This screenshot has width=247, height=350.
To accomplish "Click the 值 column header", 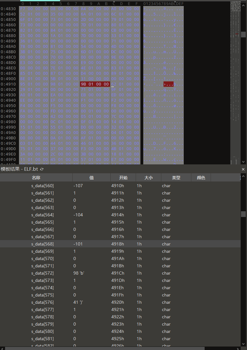I will pos(91,178).
